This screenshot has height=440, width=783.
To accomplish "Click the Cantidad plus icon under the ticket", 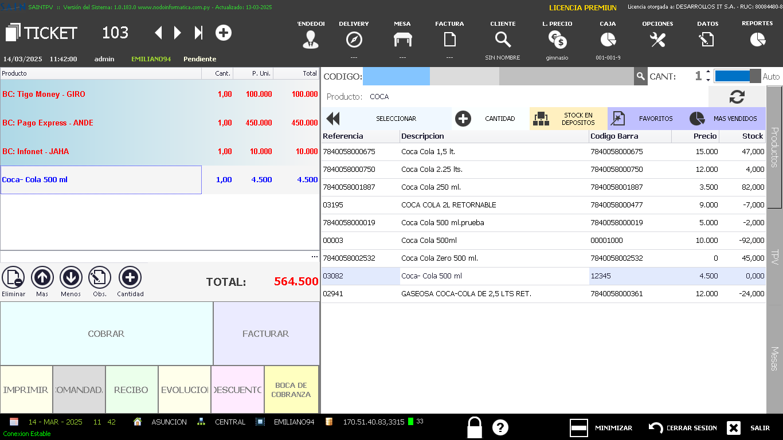I will 130,278.
